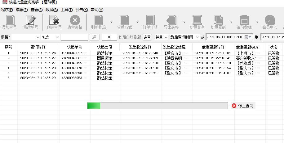
Task: Click the 批量复制 toolbar icon
Action: (x=218, y=20)
